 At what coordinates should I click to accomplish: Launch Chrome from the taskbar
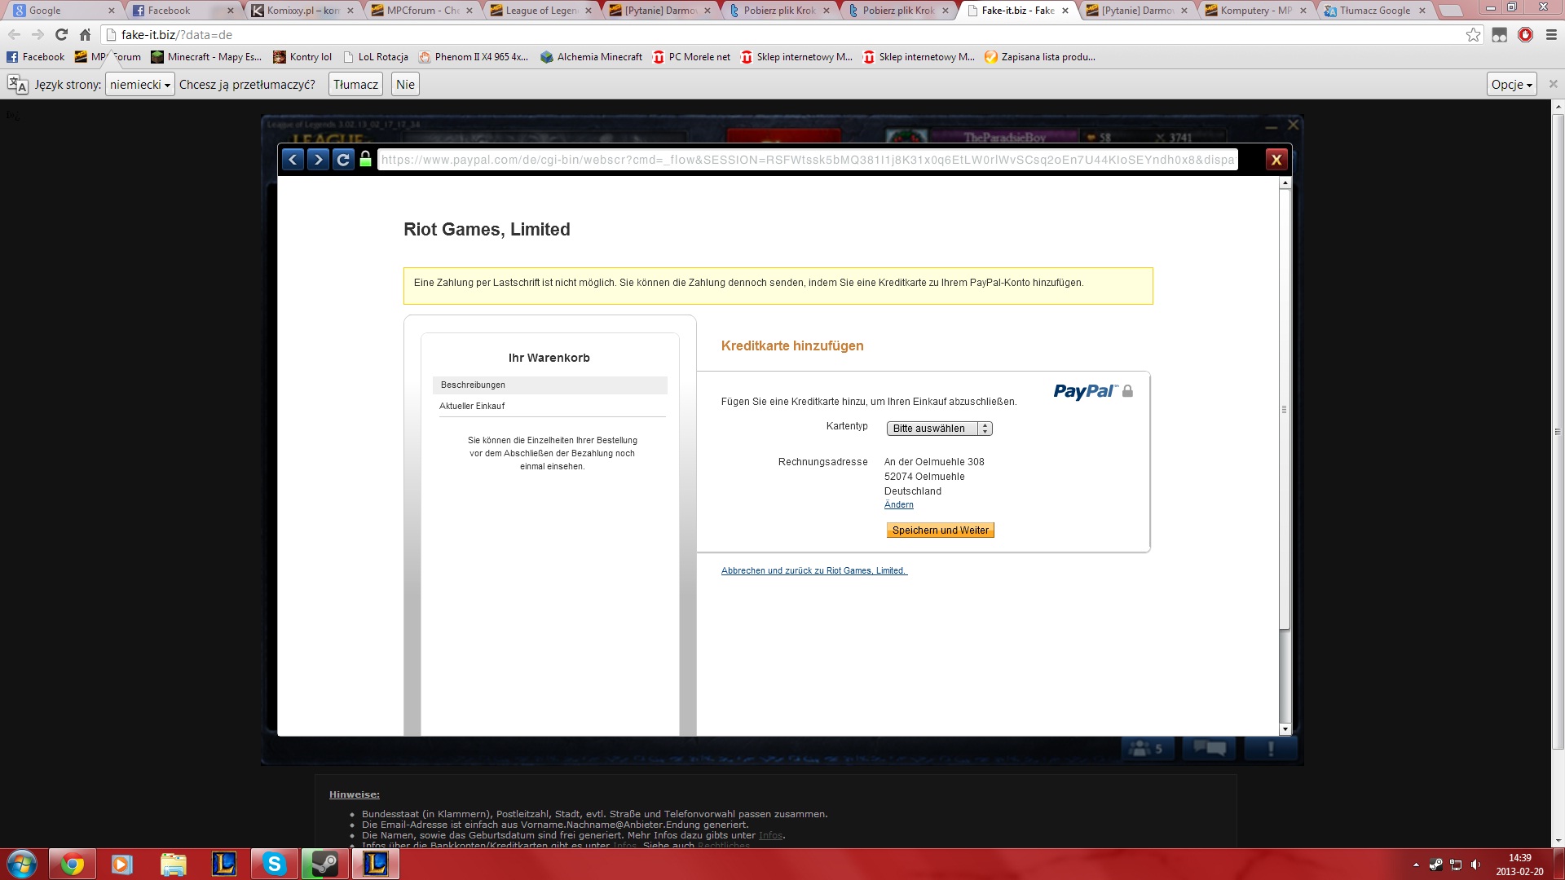(73, 864)
